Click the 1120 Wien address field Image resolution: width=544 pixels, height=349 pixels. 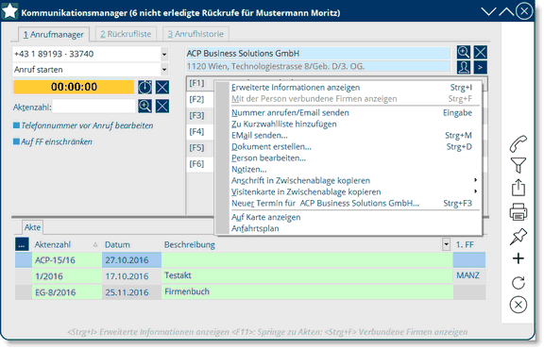(318, 66)
